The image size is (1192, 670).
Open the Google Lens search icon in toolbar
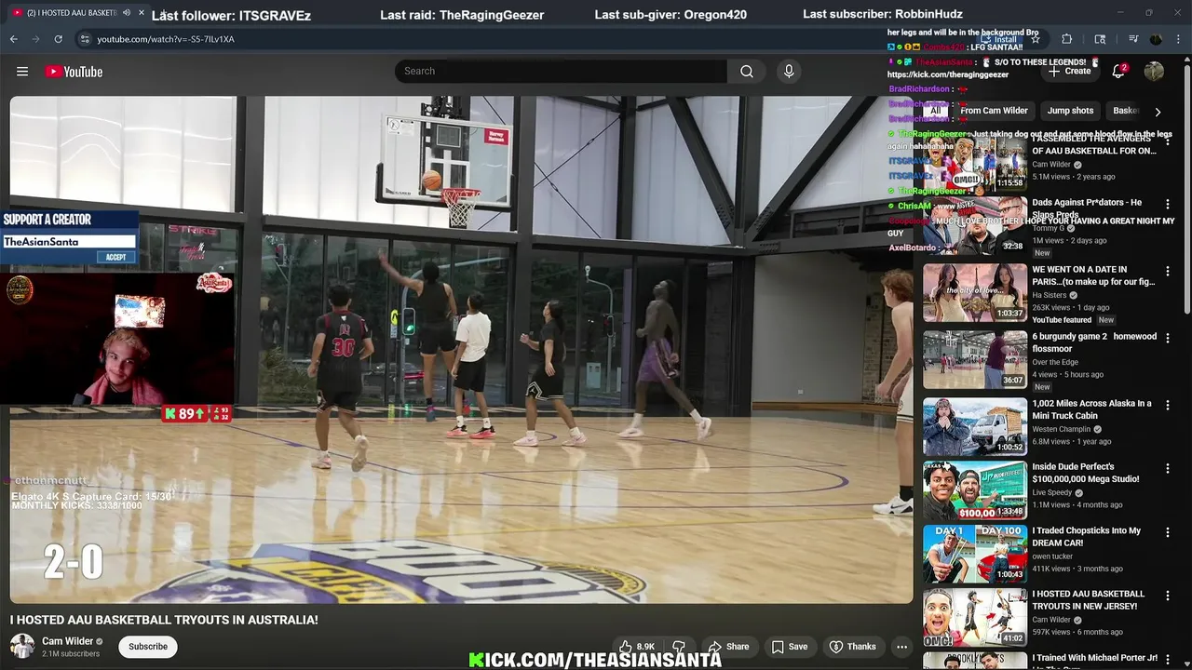[1100, 39]
